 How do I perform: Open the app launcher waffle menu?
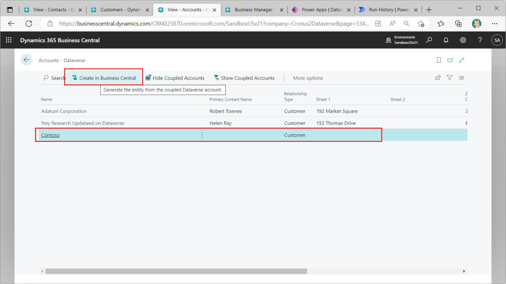9,40
